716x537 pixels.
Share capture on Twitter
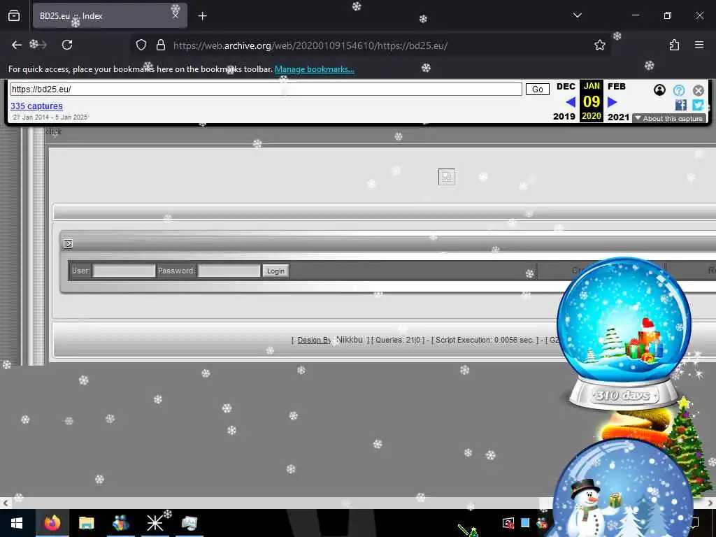(x=698, y=105)
